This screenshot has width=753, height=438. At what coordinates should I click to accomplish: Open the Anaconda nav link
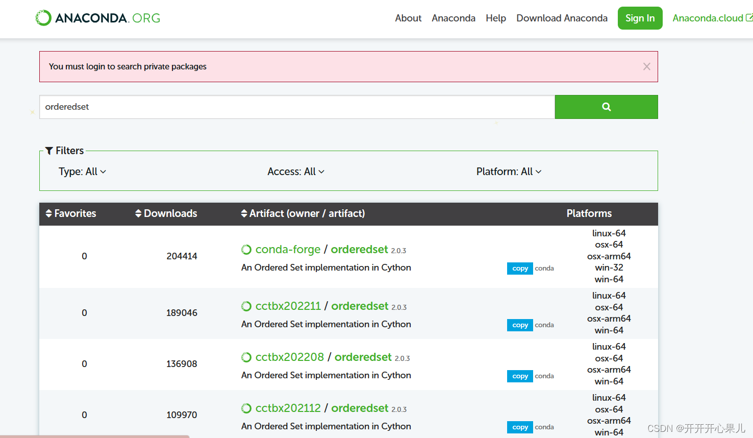454,18
